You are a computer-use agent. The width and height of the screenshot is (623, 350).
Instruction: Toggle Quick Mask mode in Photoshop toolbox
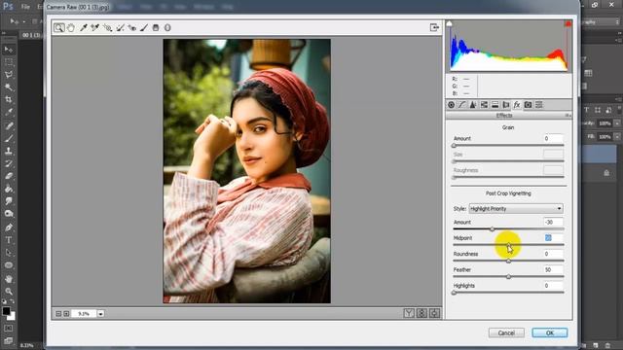[9, 329]
